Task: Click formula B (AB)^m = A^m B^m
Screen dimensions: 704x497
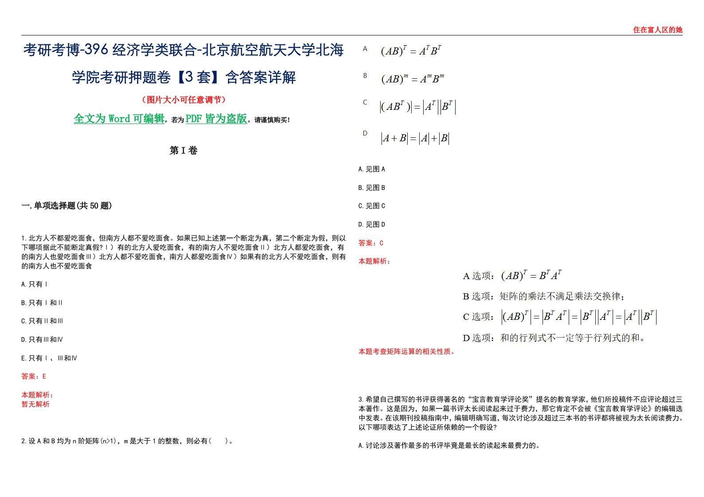Action: pyautogui.click(x=413, y=79)
